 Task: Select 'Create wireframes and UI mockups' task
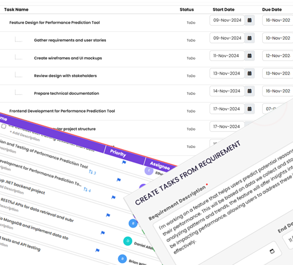click(x=68, y=58)
